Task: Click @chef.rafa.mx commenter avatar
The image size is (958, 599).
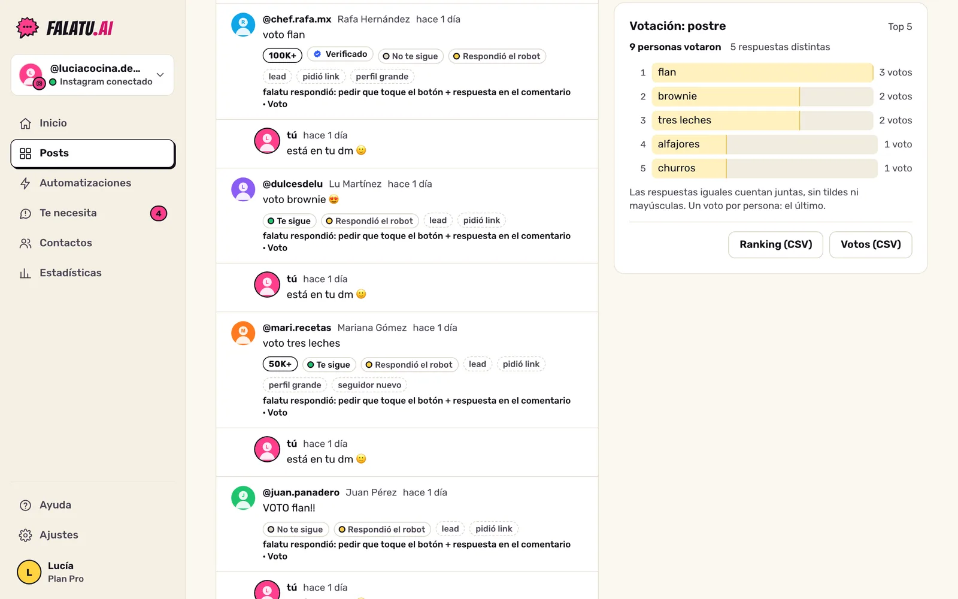Action: click(x=243, y=25)
